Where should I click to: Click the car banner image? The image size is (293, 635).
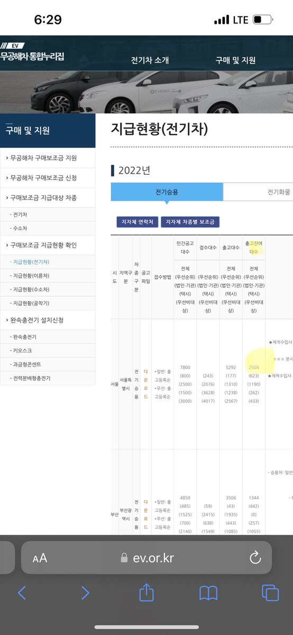[x=146, y=92]
